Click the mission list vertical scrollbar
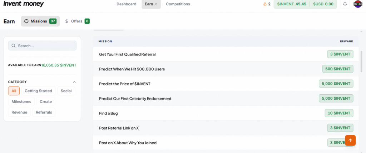Viewport: 366px width, 153px height. (361, 61)
